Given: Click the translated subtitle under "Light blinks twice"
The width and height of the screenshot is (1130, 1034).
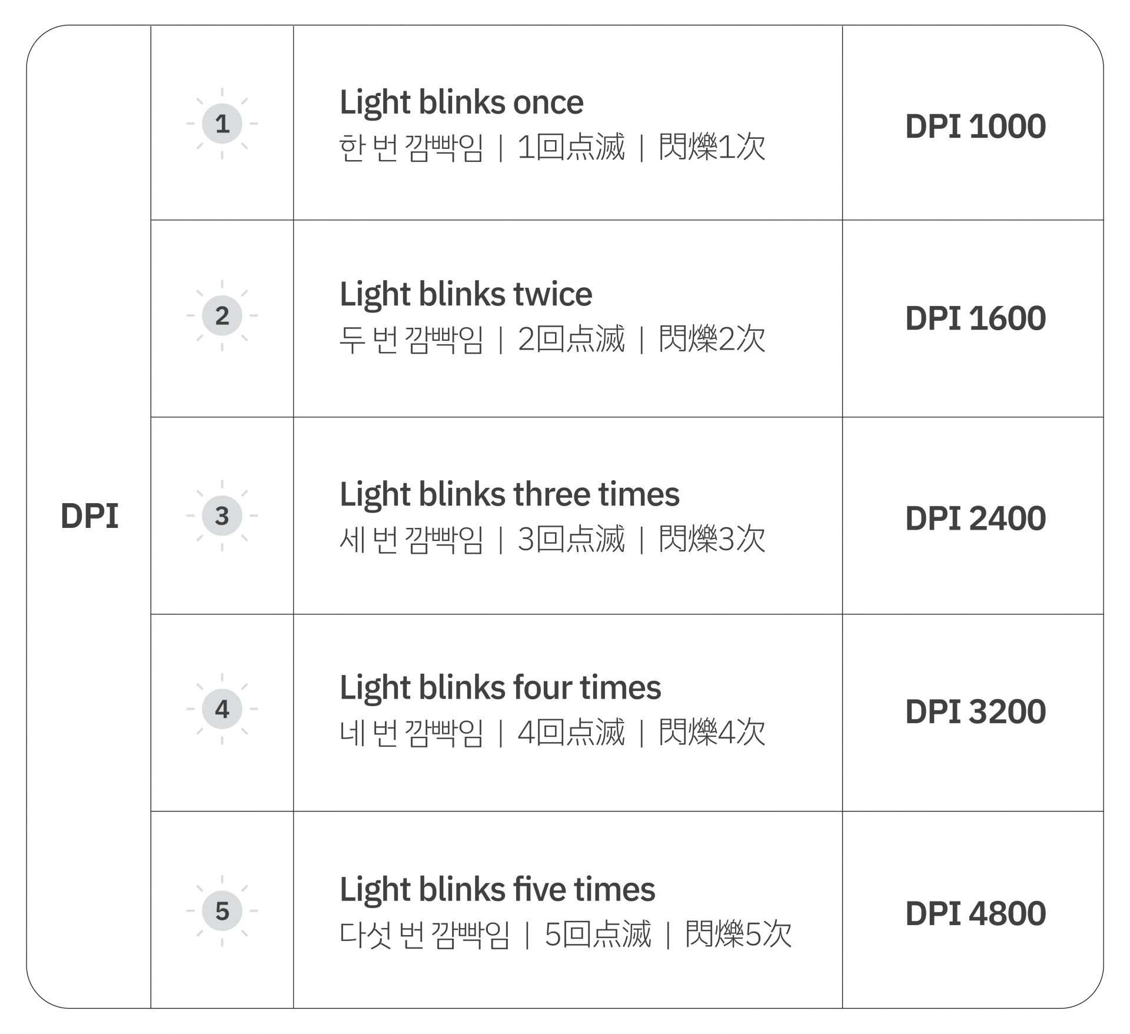Looking at the screenshot, I should [552, 340].
